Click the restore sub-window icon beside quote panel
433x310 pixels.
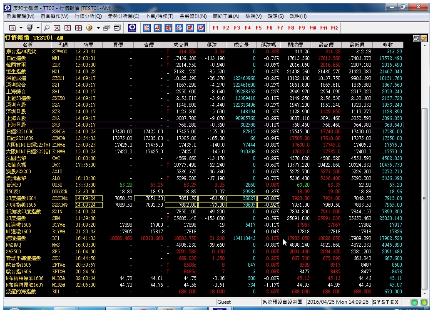(416, 38)
